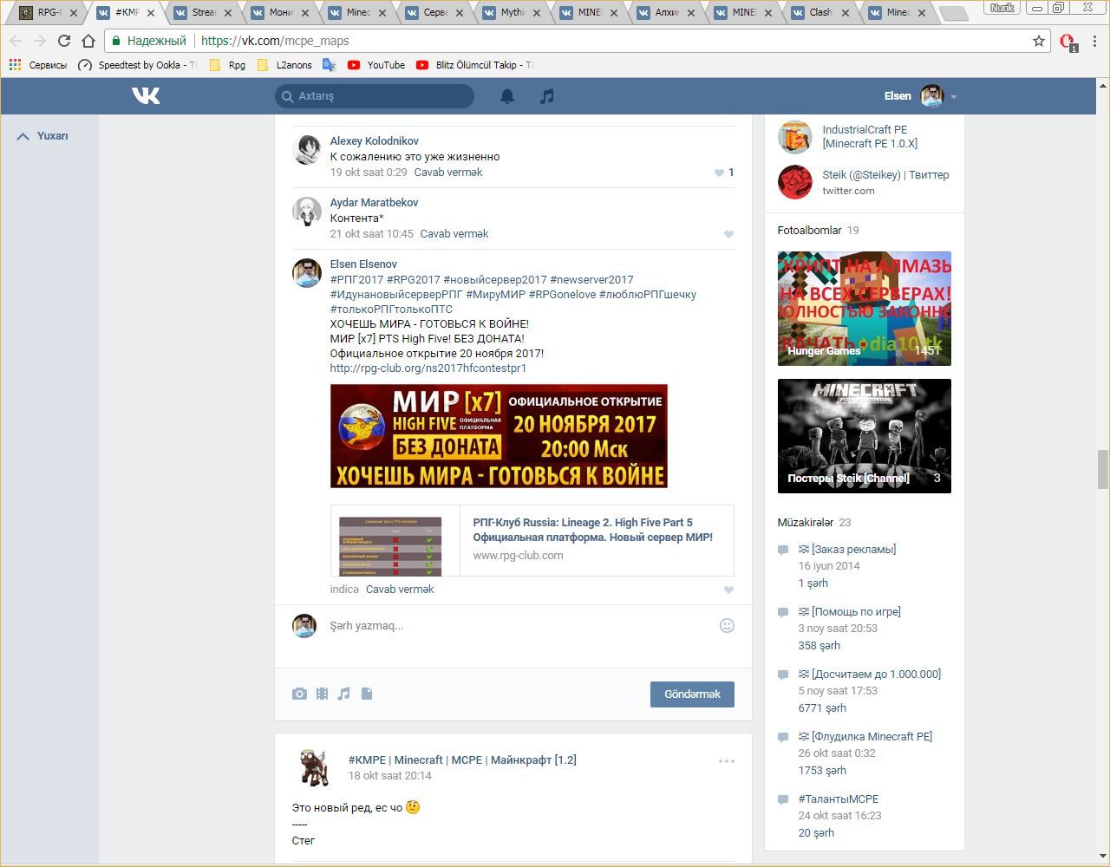
Task: Open Досчитаем до 1.000.000 topic
Action: coord(870,675)
